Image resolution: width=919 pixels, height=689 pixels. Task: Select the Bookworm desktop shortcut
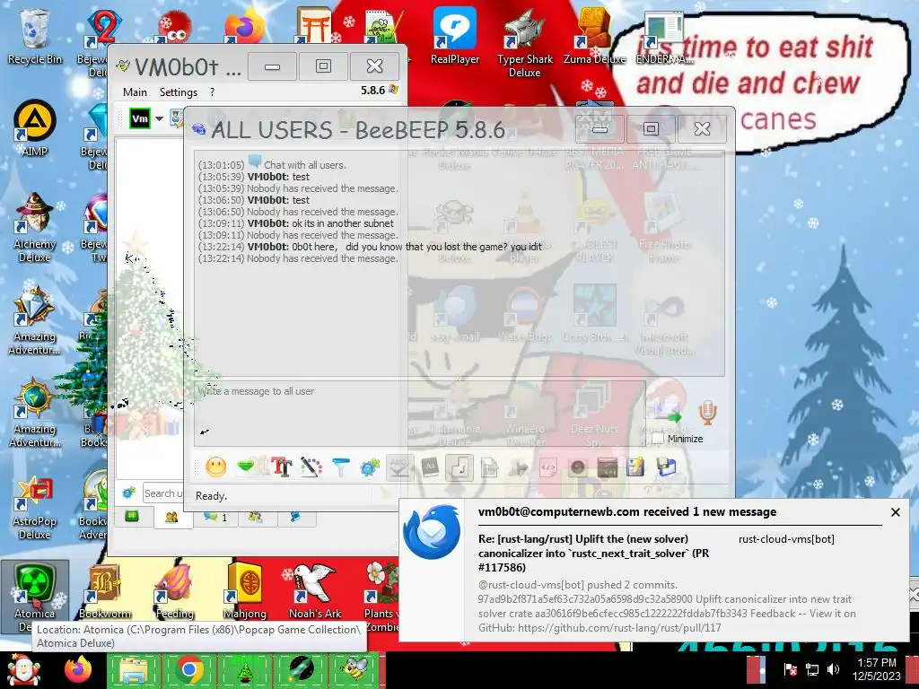(x=105, y=592)
